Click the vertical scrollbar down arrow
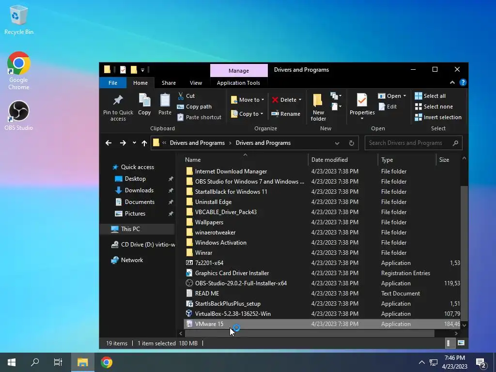Image resolution: width=496 pixels, height=372 pixels. [x=464, y=325]
